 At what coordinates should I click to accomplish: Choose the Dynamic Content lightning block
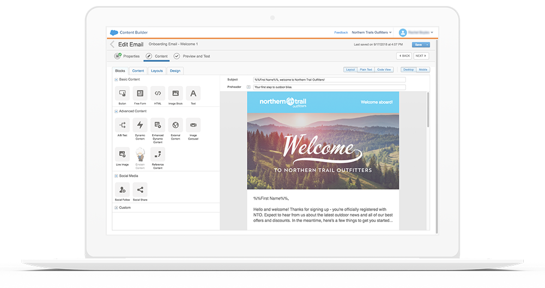pyautogui.click(x=140, y=125)
